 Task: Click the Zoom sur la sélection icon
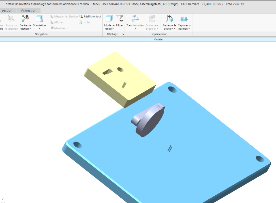11,18
